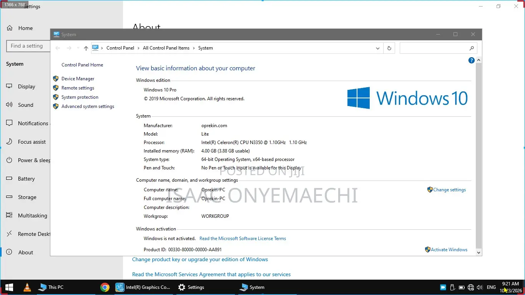Refresh the System control panel address bar
The width and height of the screenshot is (525, 295).
point(389,48)
